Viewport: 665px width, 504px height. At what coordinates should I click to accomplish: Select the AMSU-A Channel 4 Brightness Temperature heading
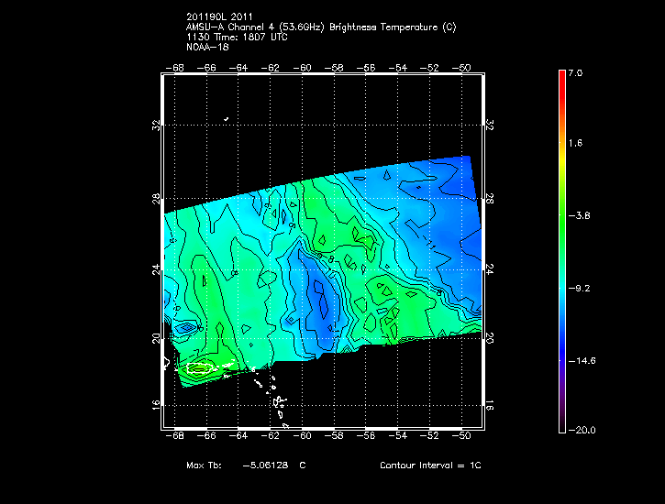[320, 27]
